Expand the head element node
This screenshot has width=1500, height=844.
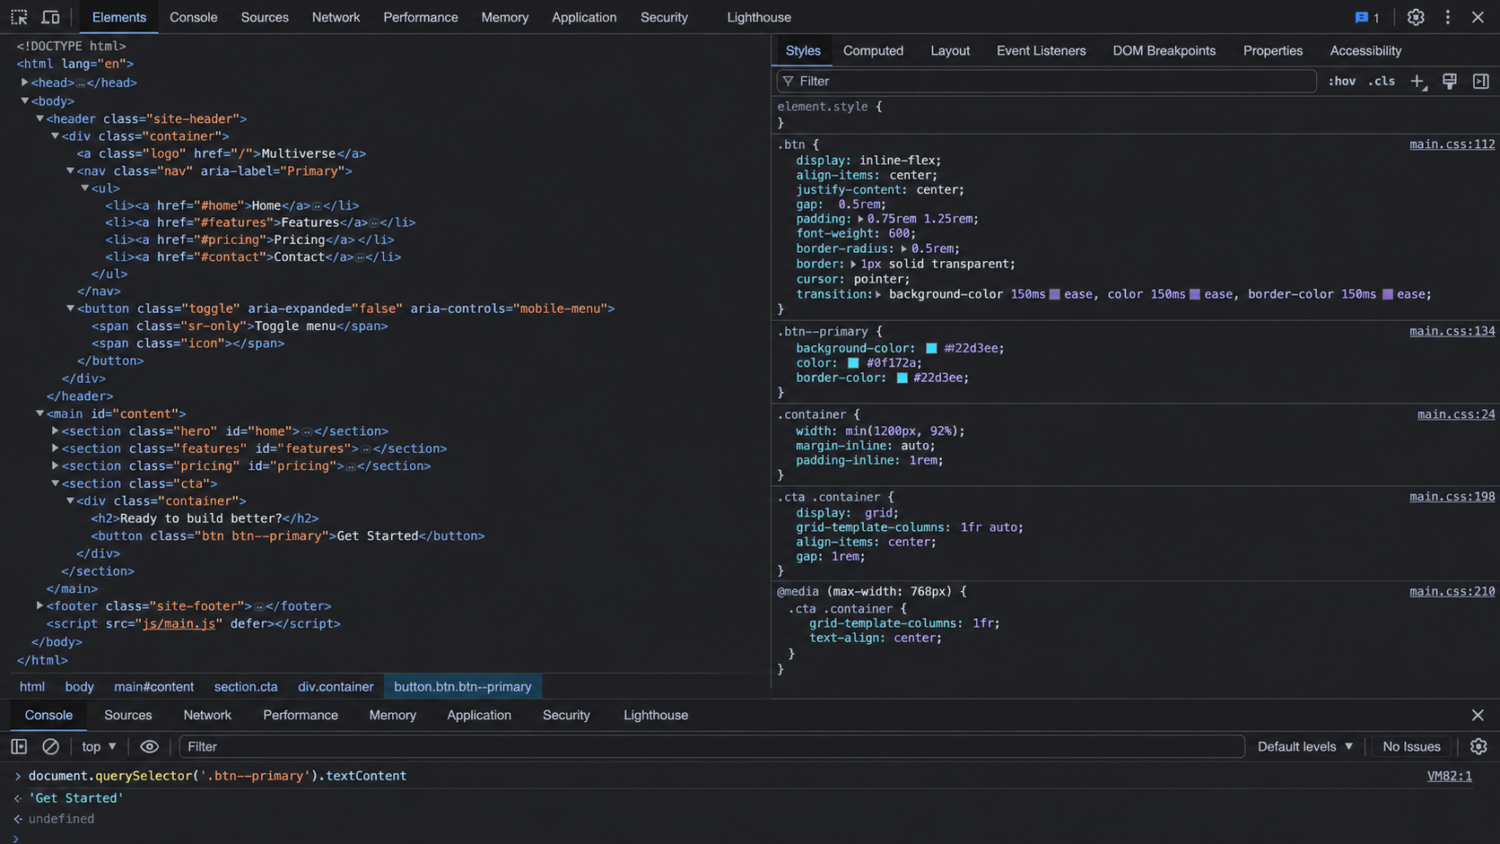pyautogui.click(x=24, y=83)
